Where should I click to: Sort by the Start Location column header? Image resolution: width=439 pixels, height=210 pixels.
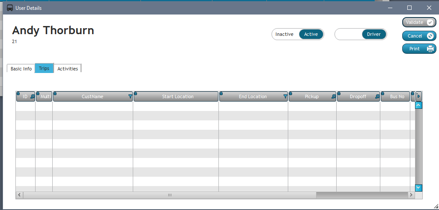point(177,97)
